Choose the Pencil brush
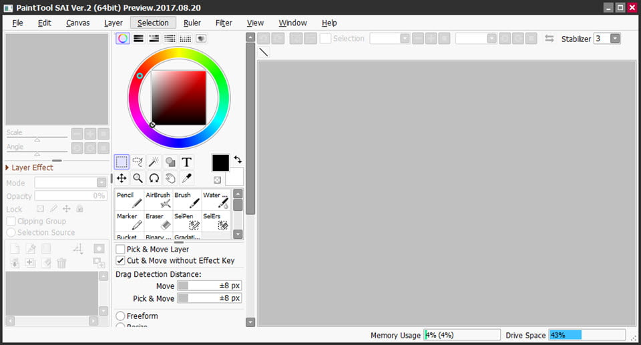 129,200
